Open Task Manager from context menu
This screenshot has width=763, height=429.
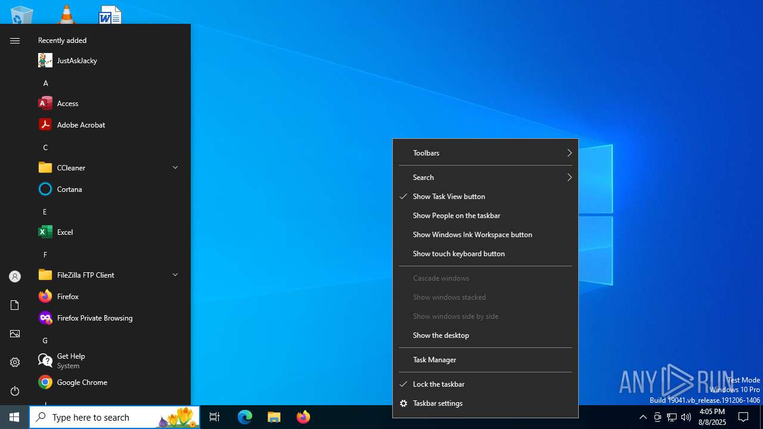click(x=486, y=360)
